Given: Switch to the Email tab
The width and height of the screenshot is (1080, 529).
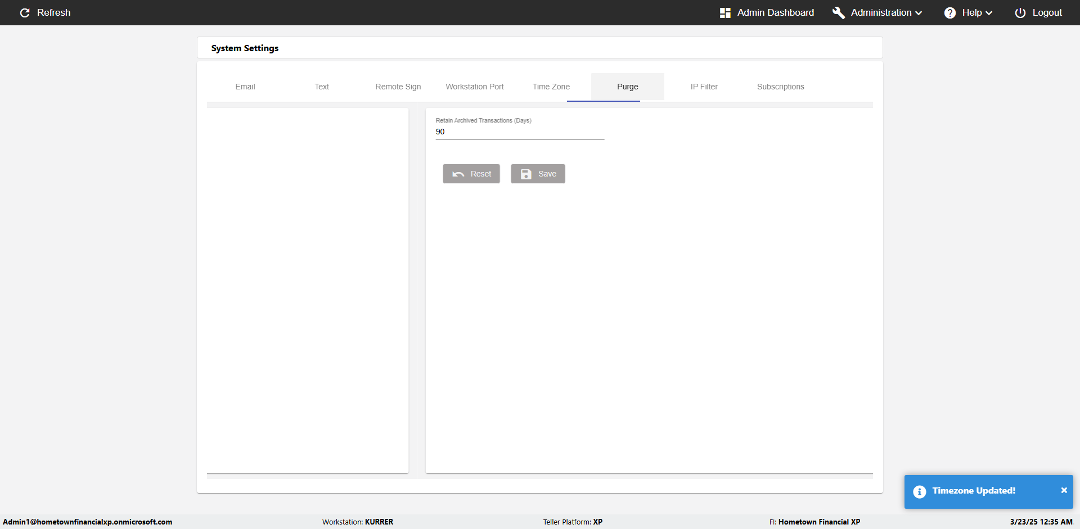Looking at the screenshot, I should click(x=245, y=87).
